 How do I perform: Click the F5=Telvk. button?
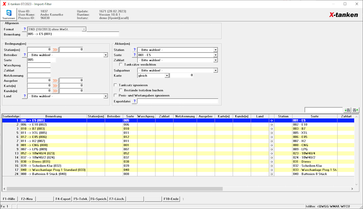[x=81, y=199]
